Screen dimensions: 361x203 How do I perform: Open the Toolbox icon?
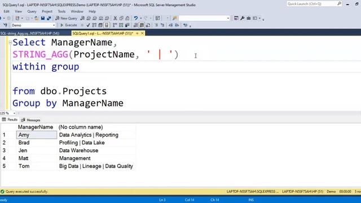pos(249,18)
